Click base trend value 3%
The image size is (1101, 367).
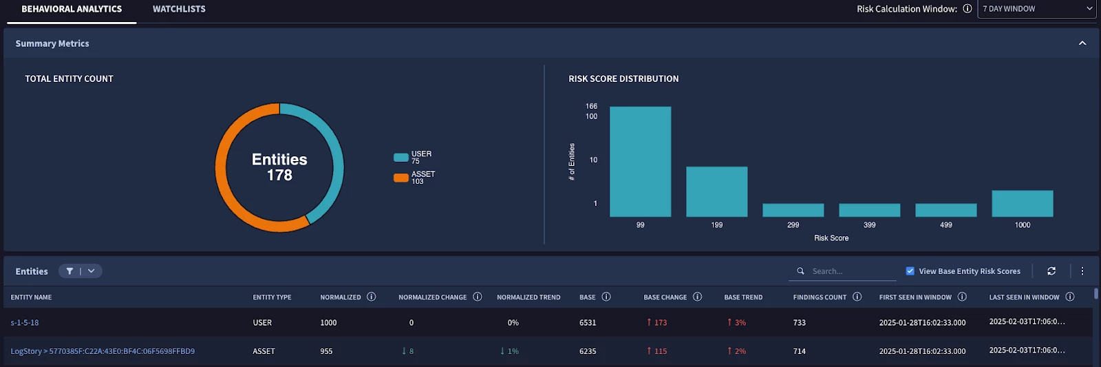pyautogui.click(x=740, y=322)
